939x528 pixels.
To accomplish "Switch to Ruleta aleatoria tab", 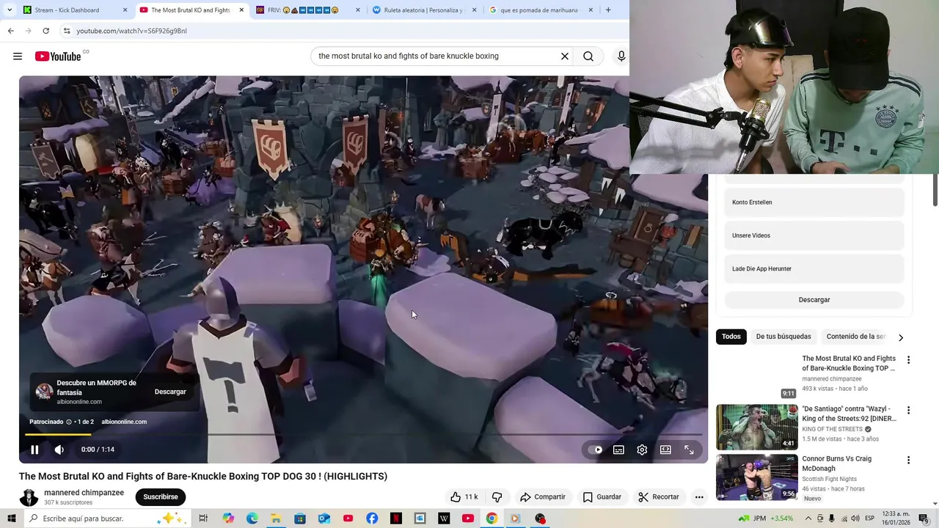I will tap(423, 10).
